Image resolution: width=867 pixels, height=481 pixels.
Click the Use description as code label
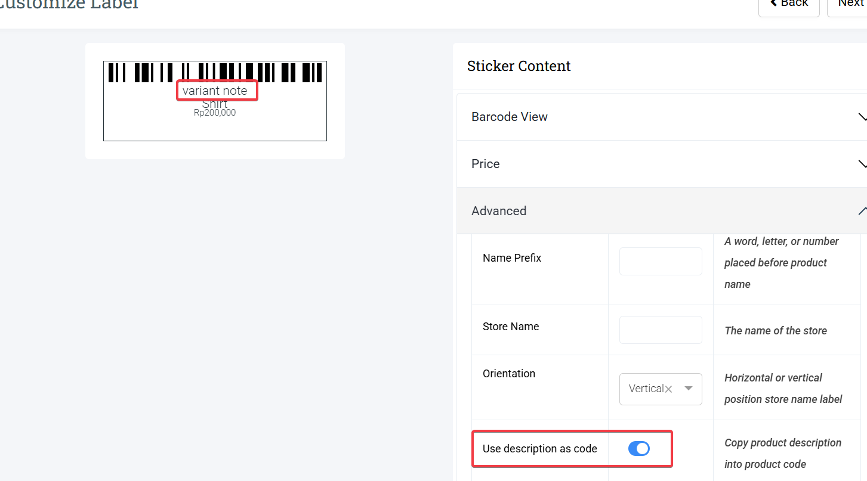[539, 449]
